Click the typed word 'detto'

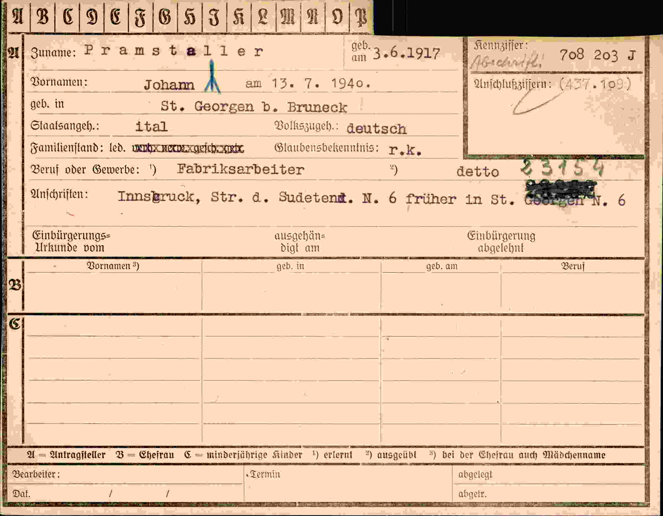point(478,172)
